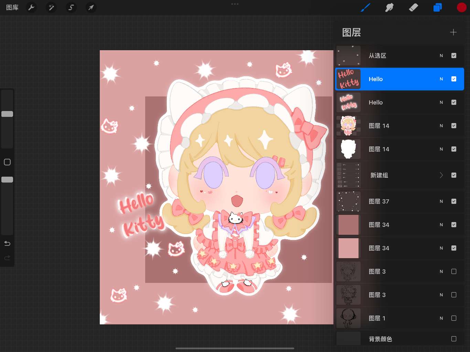Show the 图层 1 layer
470x352 pixels.
point(454,318)
